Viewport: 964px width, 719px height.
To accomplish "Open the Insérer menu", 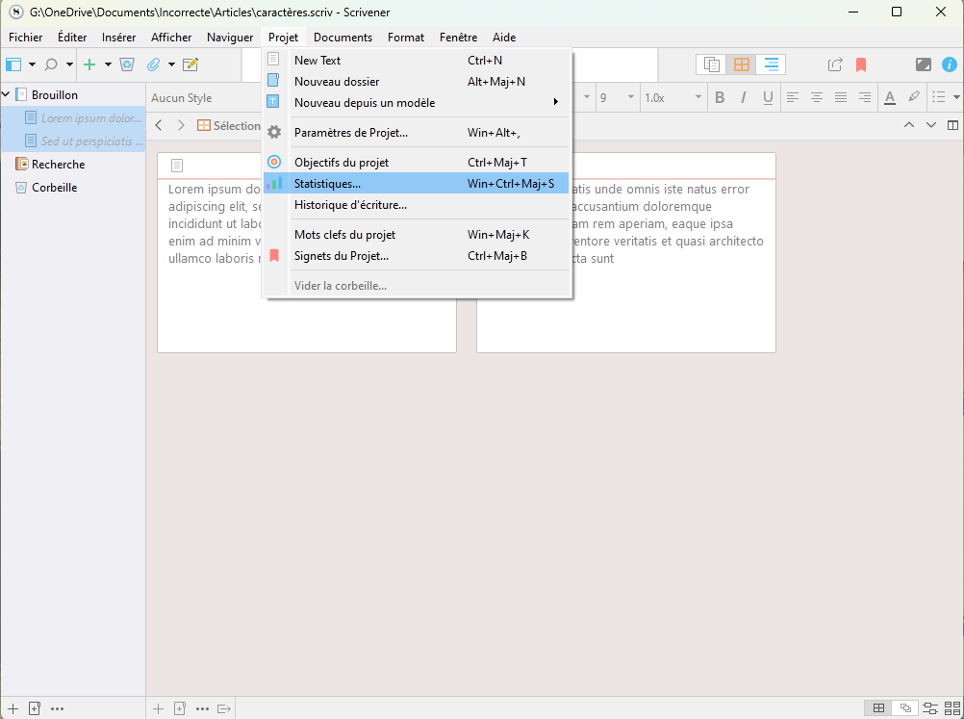I will (118, 38).
